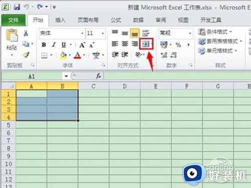Screen dimensions: 251x188
Task: Expand the 粘贴 options arrow
Action: (12, 55)
